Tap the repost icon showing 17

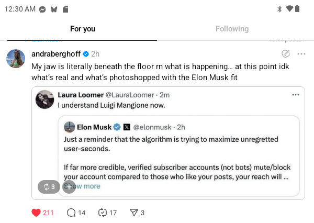click(x=103, y=213)
